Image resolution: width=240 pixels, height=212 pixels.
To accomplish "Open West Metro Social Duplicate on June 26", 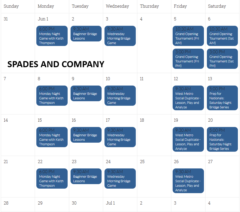I will [188, 181].
